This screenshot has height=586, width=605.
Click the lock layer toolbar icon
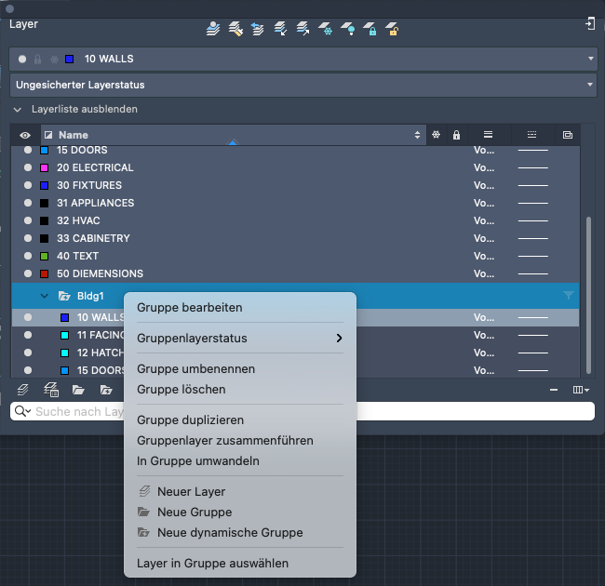click(x=370, y=29)
